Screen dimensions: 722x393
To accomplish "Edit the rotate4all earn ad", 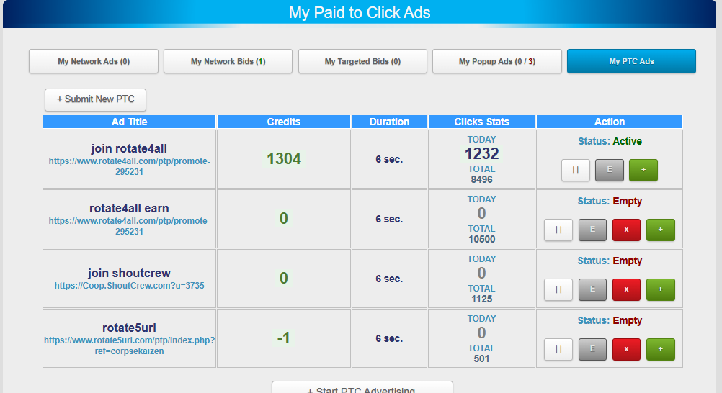I will click(x=592, y=230).
